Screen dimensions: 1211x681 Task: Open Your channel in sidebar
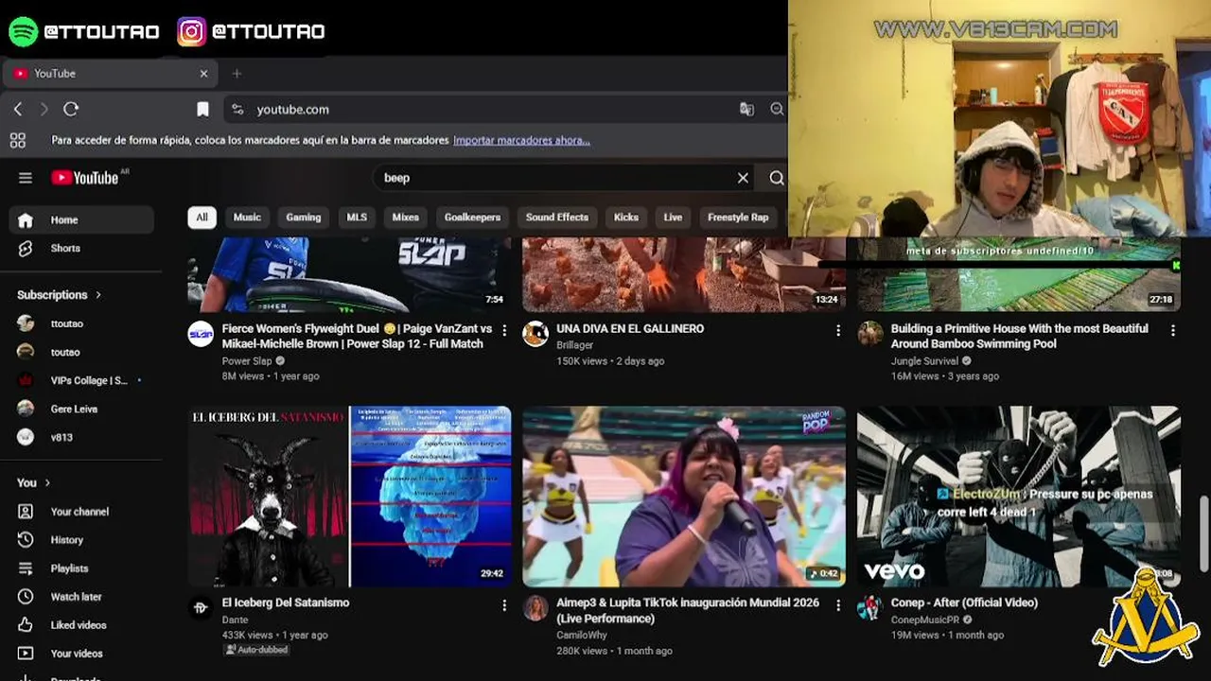coord(81,512)
